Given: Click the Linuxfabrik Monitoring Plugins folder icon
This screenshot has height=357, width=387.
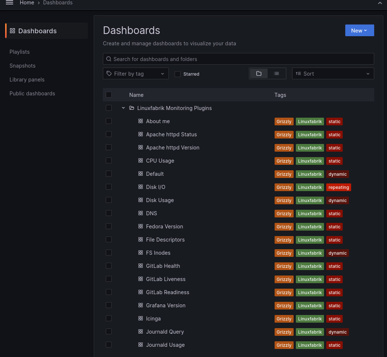Looking at the screenshot, I should coord(132,108).
